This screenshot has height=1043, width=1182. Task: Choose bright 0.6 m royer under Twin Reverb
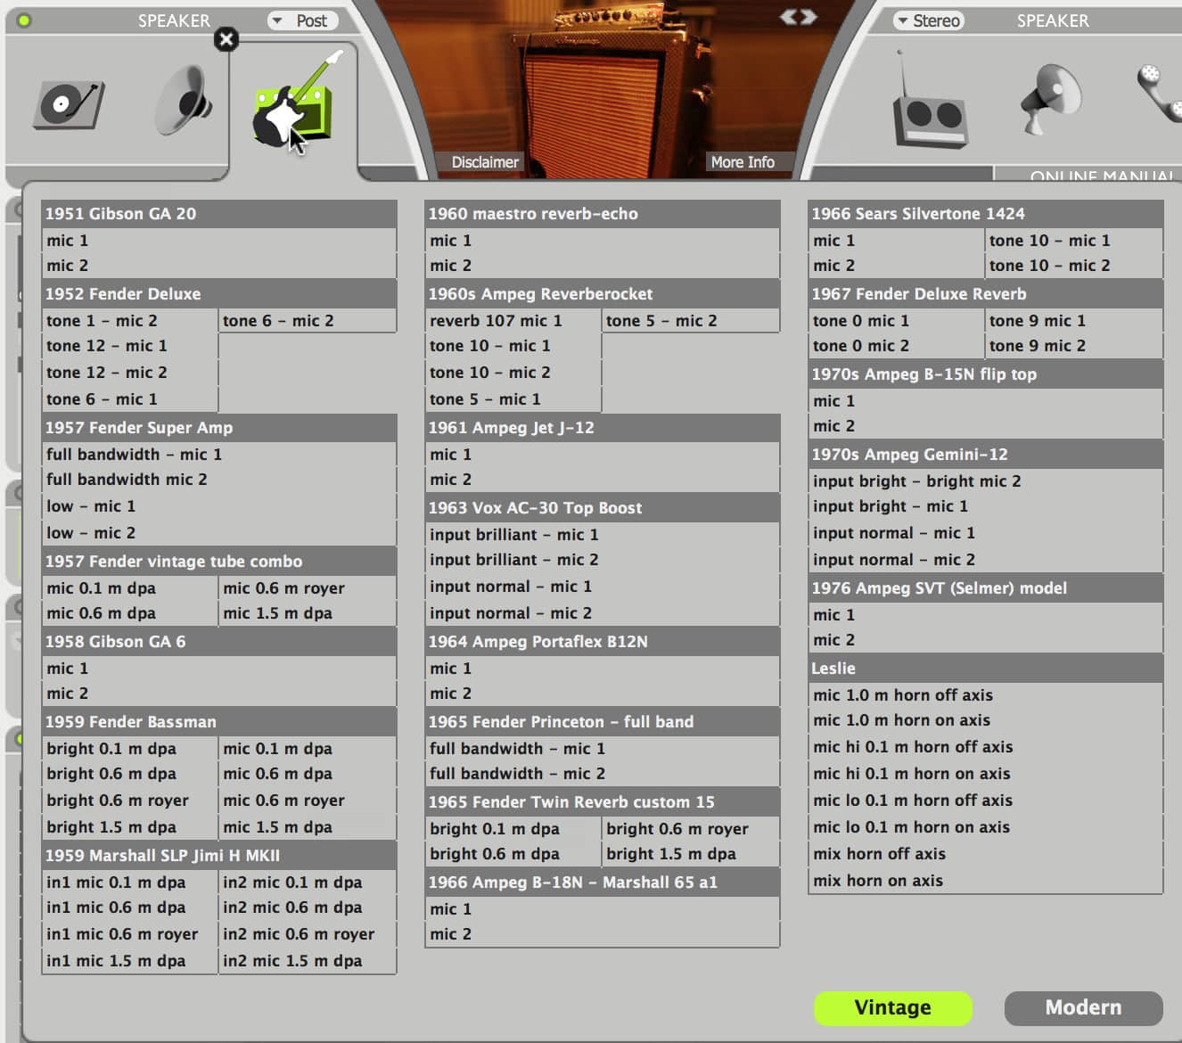690,829
